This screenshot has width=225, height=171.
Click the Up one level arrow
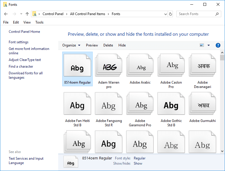(27, 14)
